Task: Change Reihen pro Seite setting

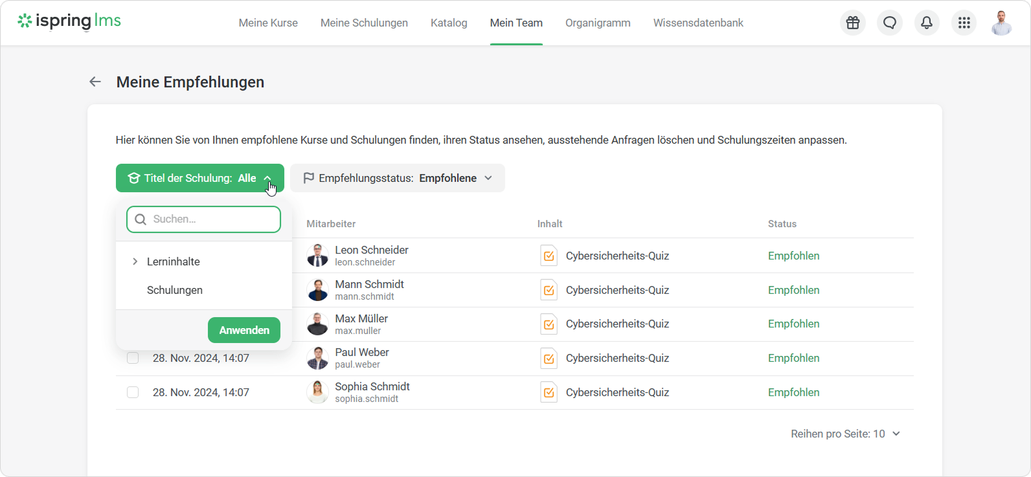Action: 845,434
